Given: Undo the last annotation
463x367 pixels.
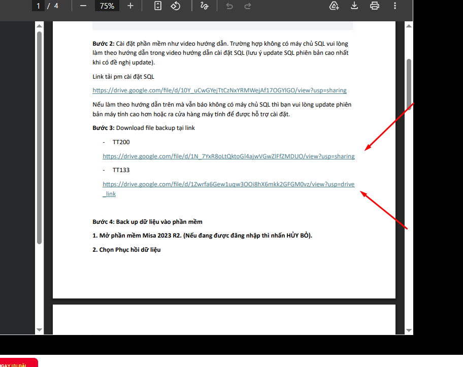Looking at the screenshot, I should pos(229,6).
